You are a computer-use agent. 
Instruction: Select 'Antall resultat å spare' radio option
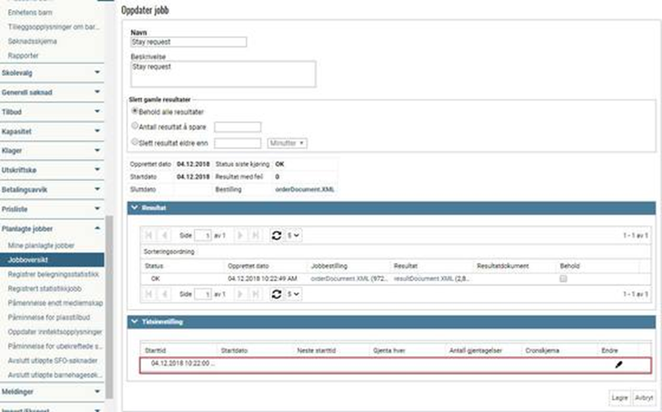click(x=135, y=126)
